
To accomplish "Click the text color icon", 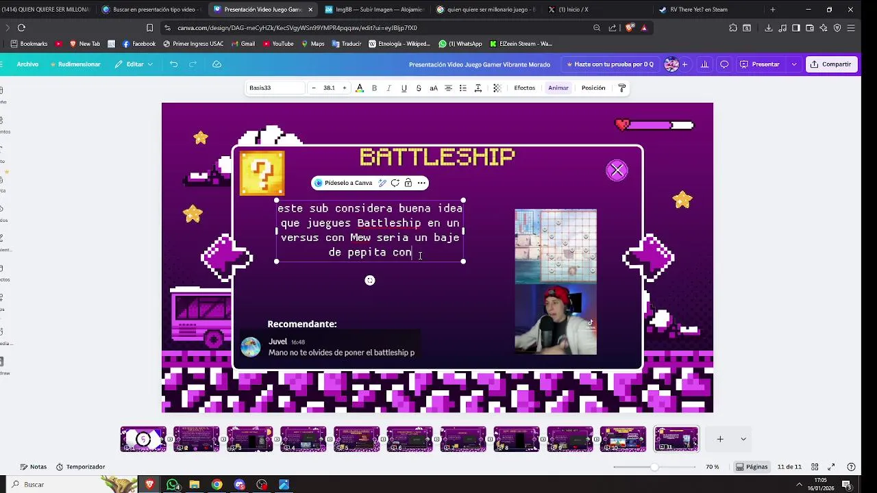I will [x=360, y=88].
